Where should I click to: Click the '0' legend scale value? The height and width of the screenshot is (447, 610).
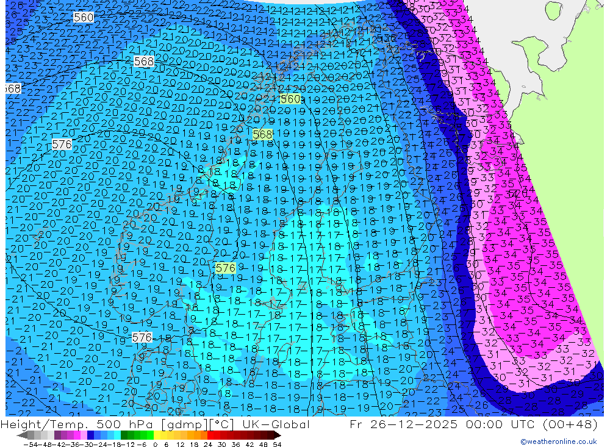(x=155, y=445)
